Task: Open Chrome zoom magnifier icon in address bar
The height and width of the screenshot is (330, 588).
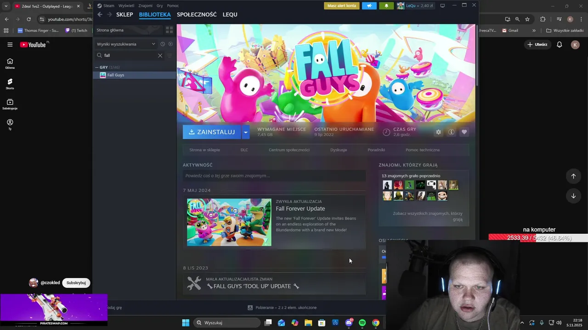Action: point(517,19)
